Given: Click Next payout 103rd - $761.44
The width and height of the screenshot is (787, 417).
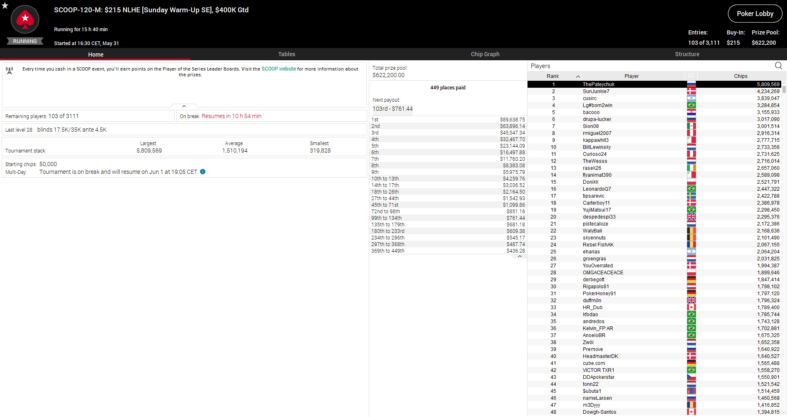Looking at the screenshot, I should click(x=393, y=109).
